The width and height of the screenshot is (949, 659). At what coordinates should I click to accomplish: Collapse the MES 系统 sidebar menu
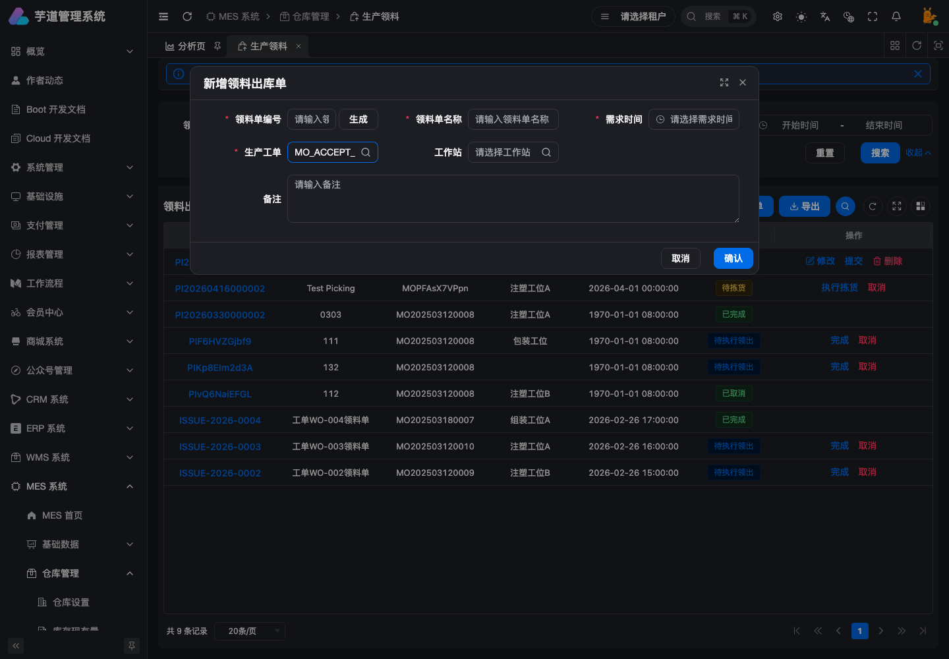pos(73,486)
